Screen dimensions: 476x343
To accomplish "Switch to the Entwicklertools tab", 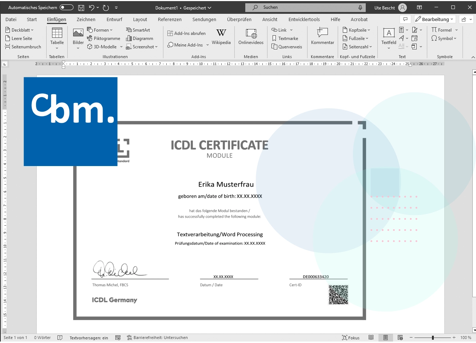I will point(304,20).
